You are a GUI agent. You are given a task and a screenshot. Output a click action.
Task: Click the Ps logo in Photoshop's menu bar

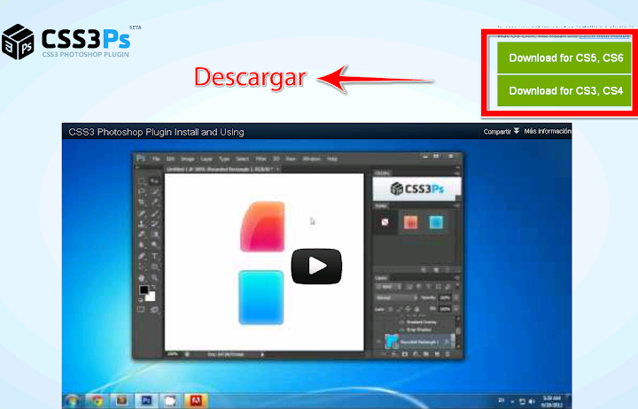tap(141, 158)
